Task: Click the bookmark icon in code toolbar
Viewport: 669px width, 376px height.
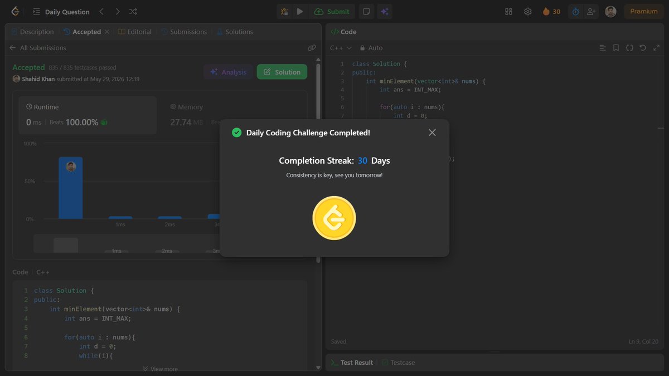Action: (616, 48)
